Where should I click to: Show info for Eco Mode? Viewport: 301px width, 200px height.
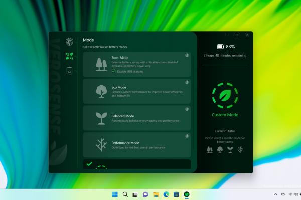187,82
